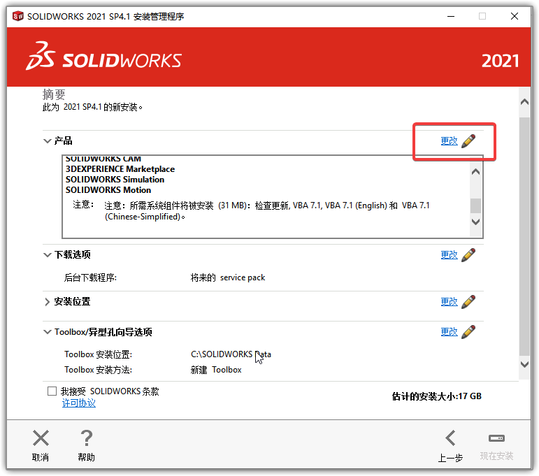Click the 估计的安装大小:17 GB text
Screen dimensions: 539x476
tap(436, 396)
